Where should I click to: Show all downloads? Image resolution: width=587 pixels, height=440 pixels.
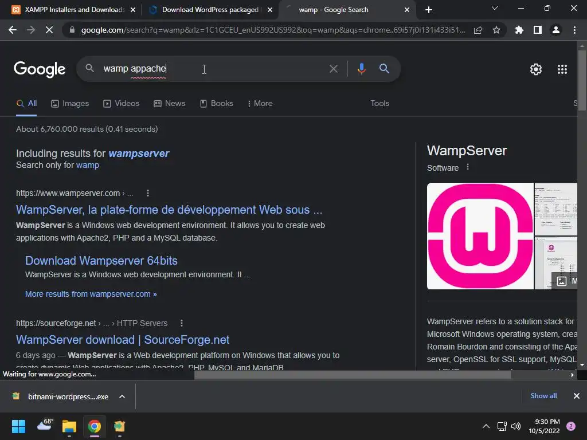click(543, 396)
